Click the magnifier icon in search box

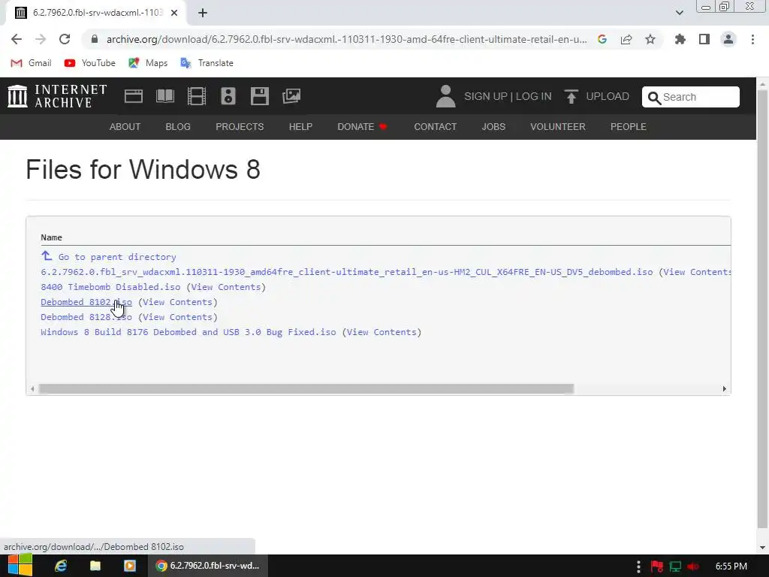click(654, 98)
